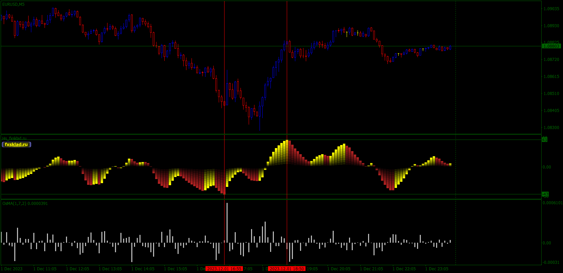Click the 1.08300 price axis label
Viewport: 563px width, 273px height.
coord(551,128)
